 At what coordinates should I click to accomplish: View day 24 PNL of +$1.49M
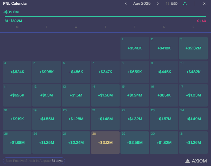coord(193,119)
